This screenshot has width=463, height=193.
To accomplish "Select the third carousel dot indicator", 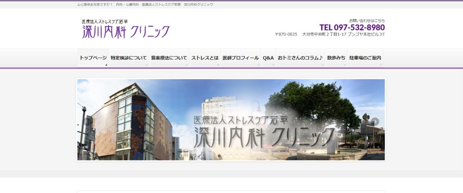I will click(x=231, y=156).
